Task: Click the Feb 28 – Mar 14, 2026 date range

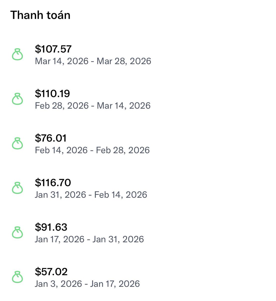Action: click(x=93, y=106)
